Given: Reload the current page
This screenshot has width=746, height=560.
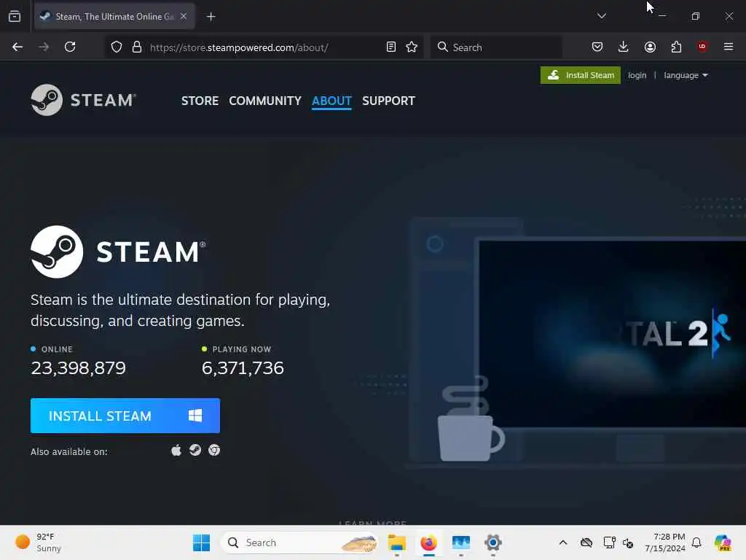Looking at the screenshot, I should coord(70,47).
